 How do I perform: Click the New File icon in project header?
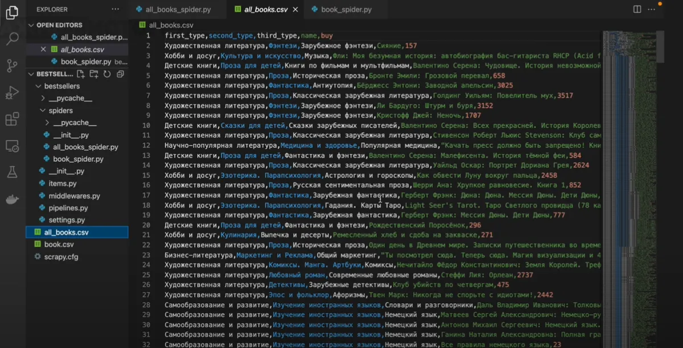81,74
